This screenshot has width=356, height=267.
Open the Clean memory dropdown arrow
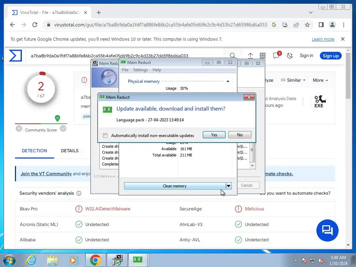(x=228, y=186)
